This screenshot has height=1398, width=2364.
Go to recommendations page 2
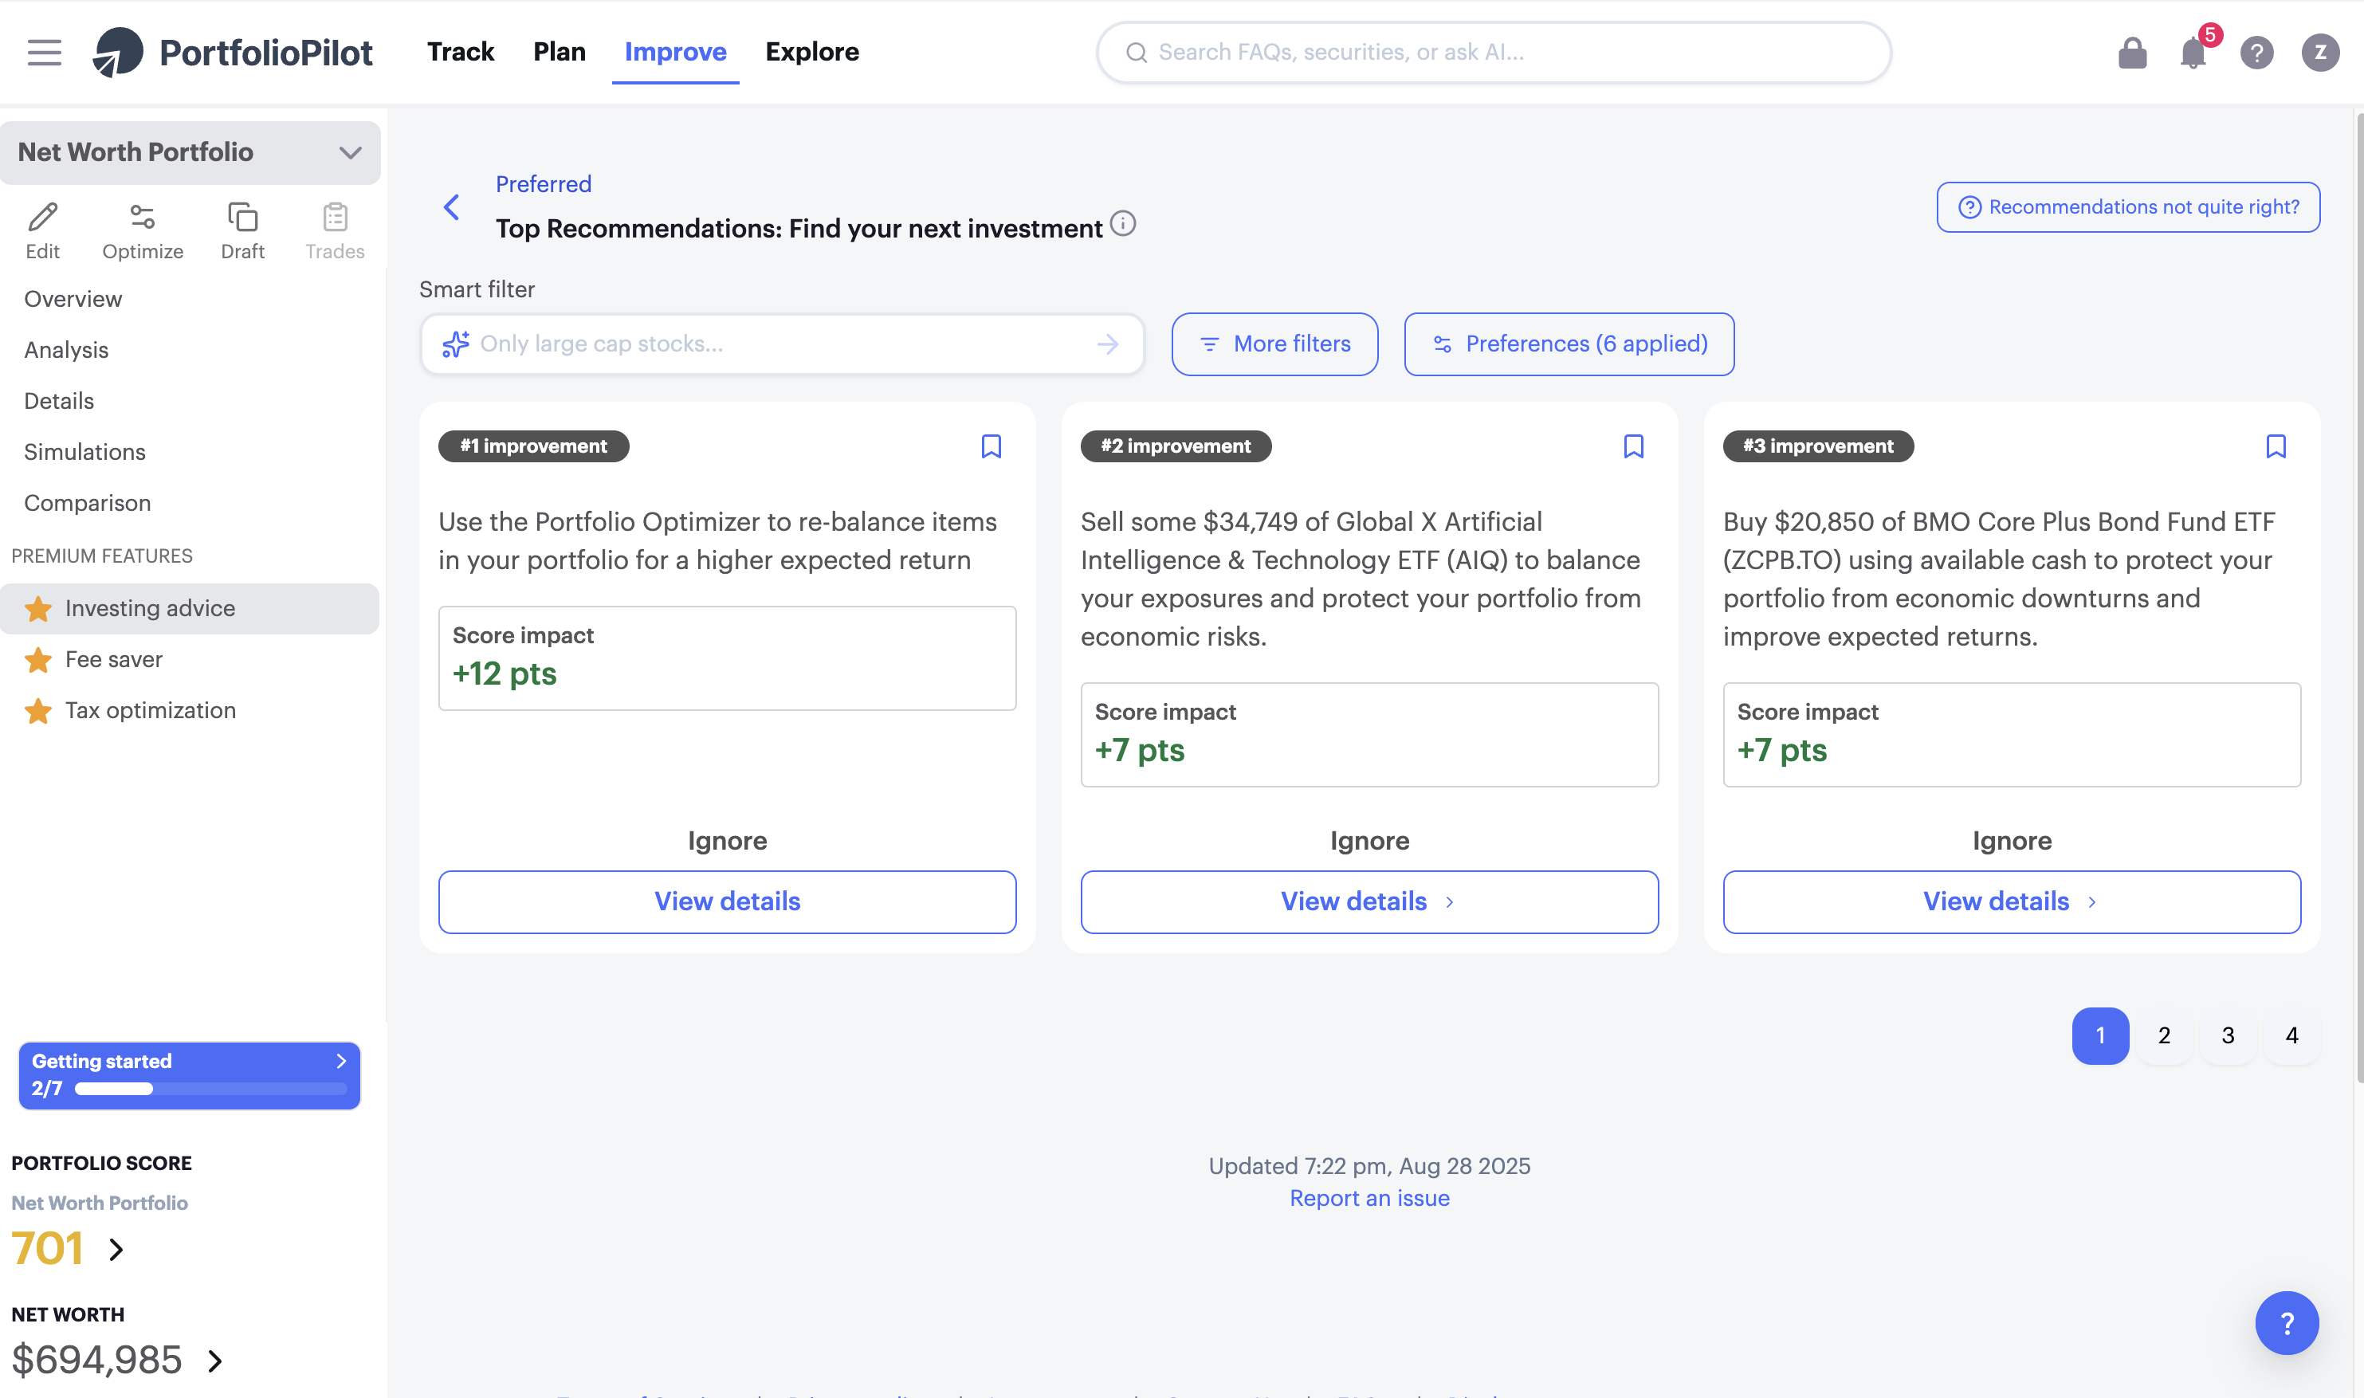point(2164,1035)
